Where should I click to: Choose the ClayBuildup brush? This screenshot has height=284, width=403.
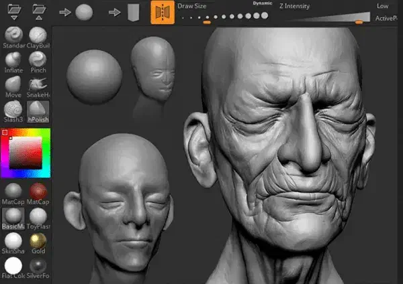pyautogui.click(x=38, y=35)
